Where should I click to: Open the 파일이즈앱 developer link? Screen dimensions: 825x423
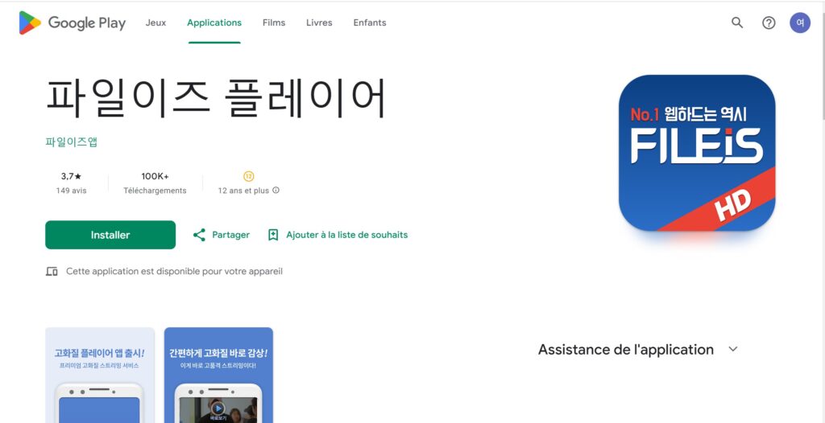tap(72, 142)
